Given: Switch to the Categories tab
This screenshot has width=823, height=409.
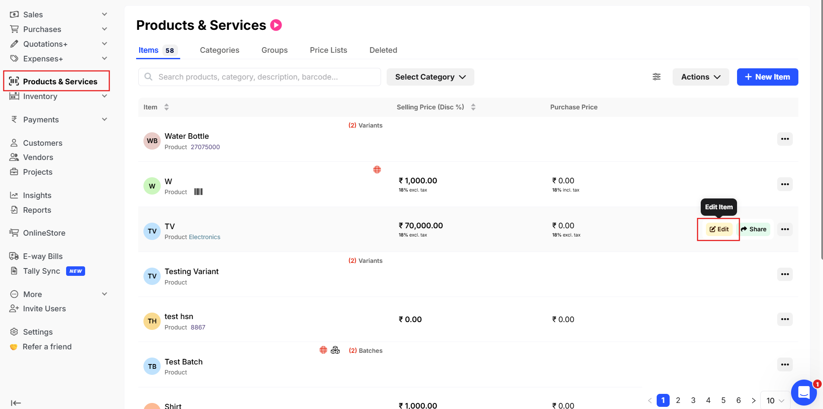Looking at the screenshot, I should [219, 50].
